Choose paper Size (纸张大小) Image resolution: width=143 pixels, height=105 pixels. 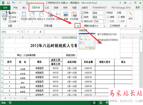pyautogui.click(x=41, y=17)
